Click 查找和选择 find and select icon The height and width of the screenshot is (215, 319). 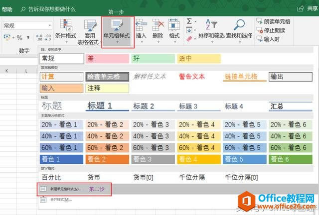(x=238, y=25)
